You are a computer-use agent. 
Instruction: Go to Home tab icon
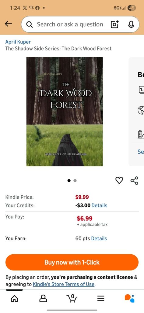click(14, 298)
